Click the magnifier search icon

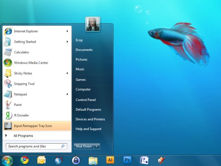(63, 146)
